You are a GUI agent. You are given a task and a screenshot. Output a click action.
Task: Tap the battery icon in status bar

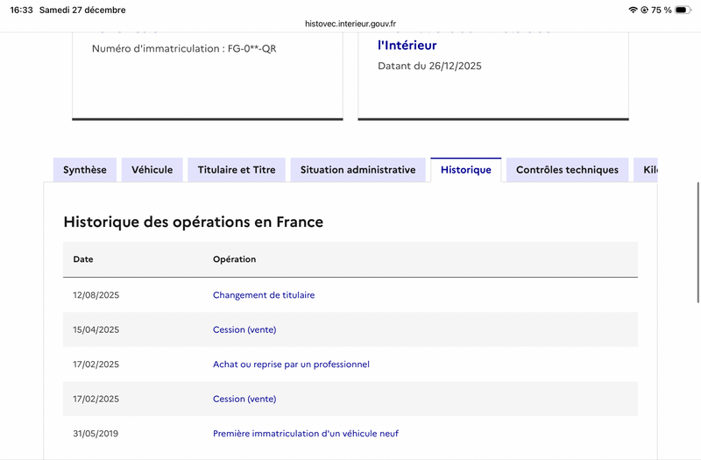coord(683,10)
